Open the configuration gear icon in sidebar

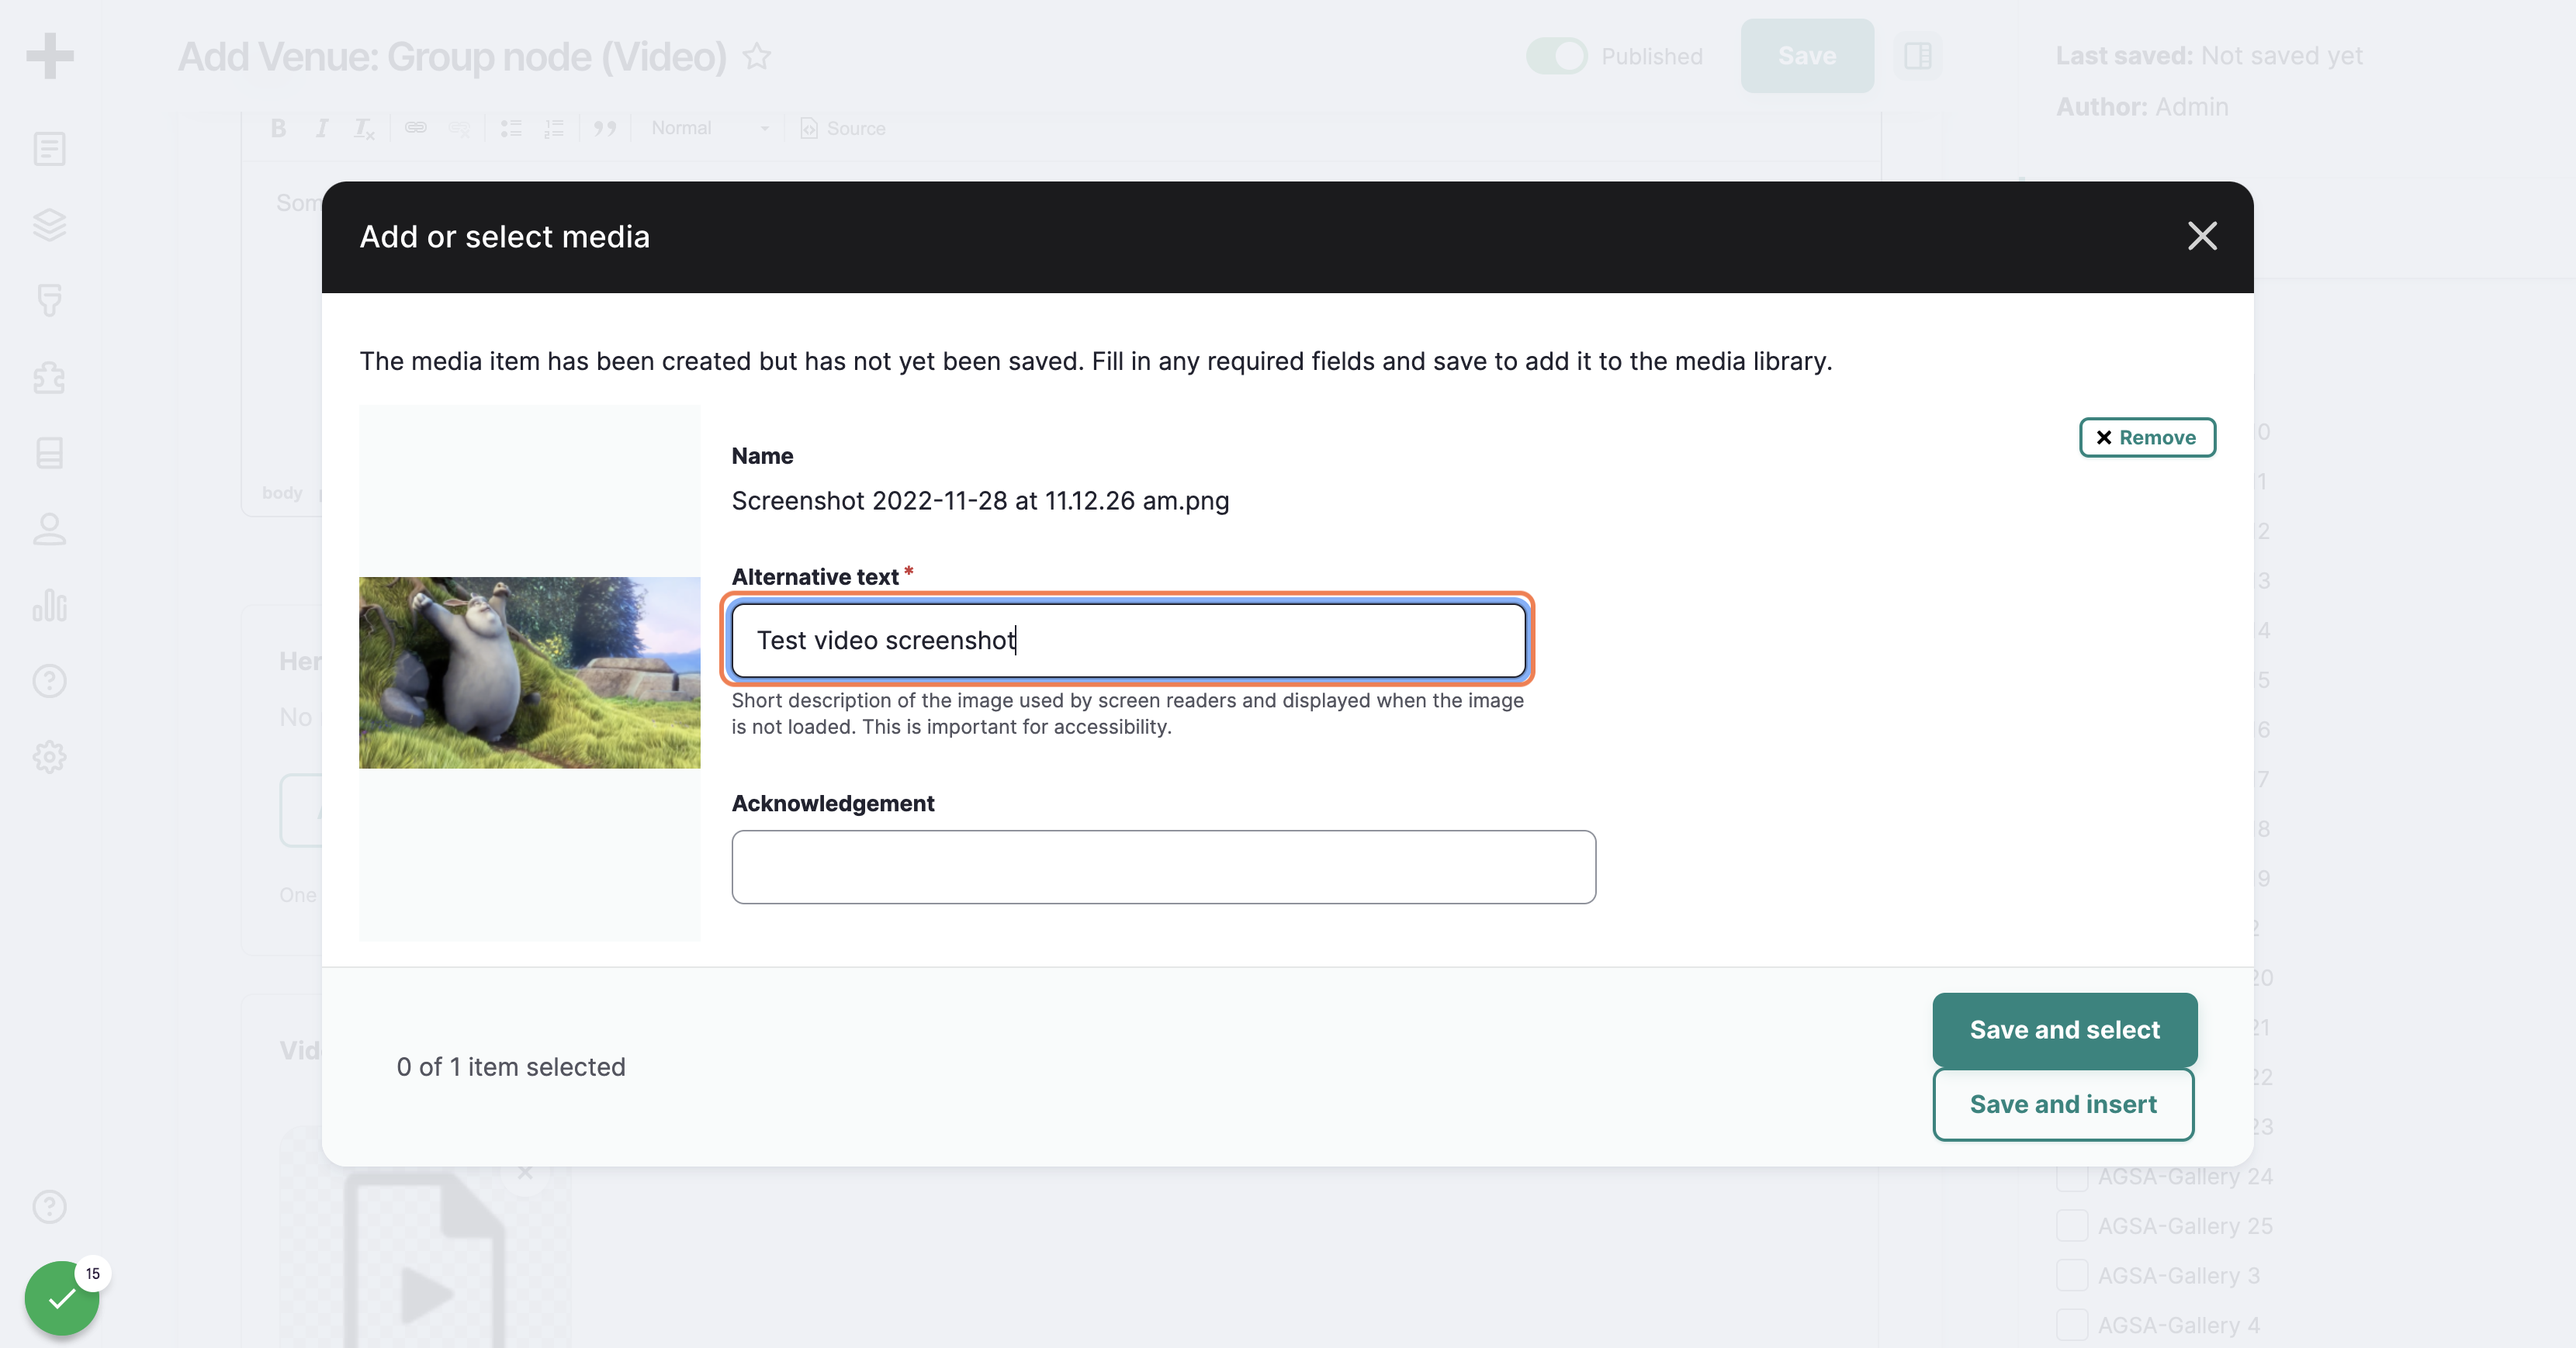pos(50,756)
